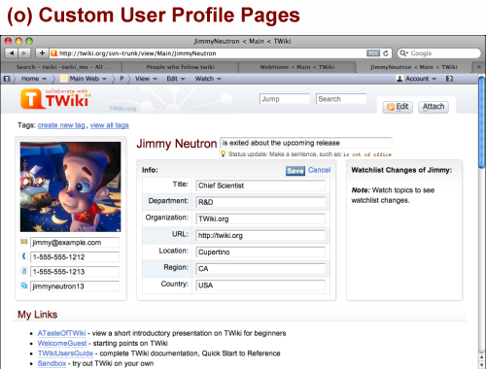Click the browser URL address field
The width and height of the screenshot is (486, 369).
[x=221, y=53]
